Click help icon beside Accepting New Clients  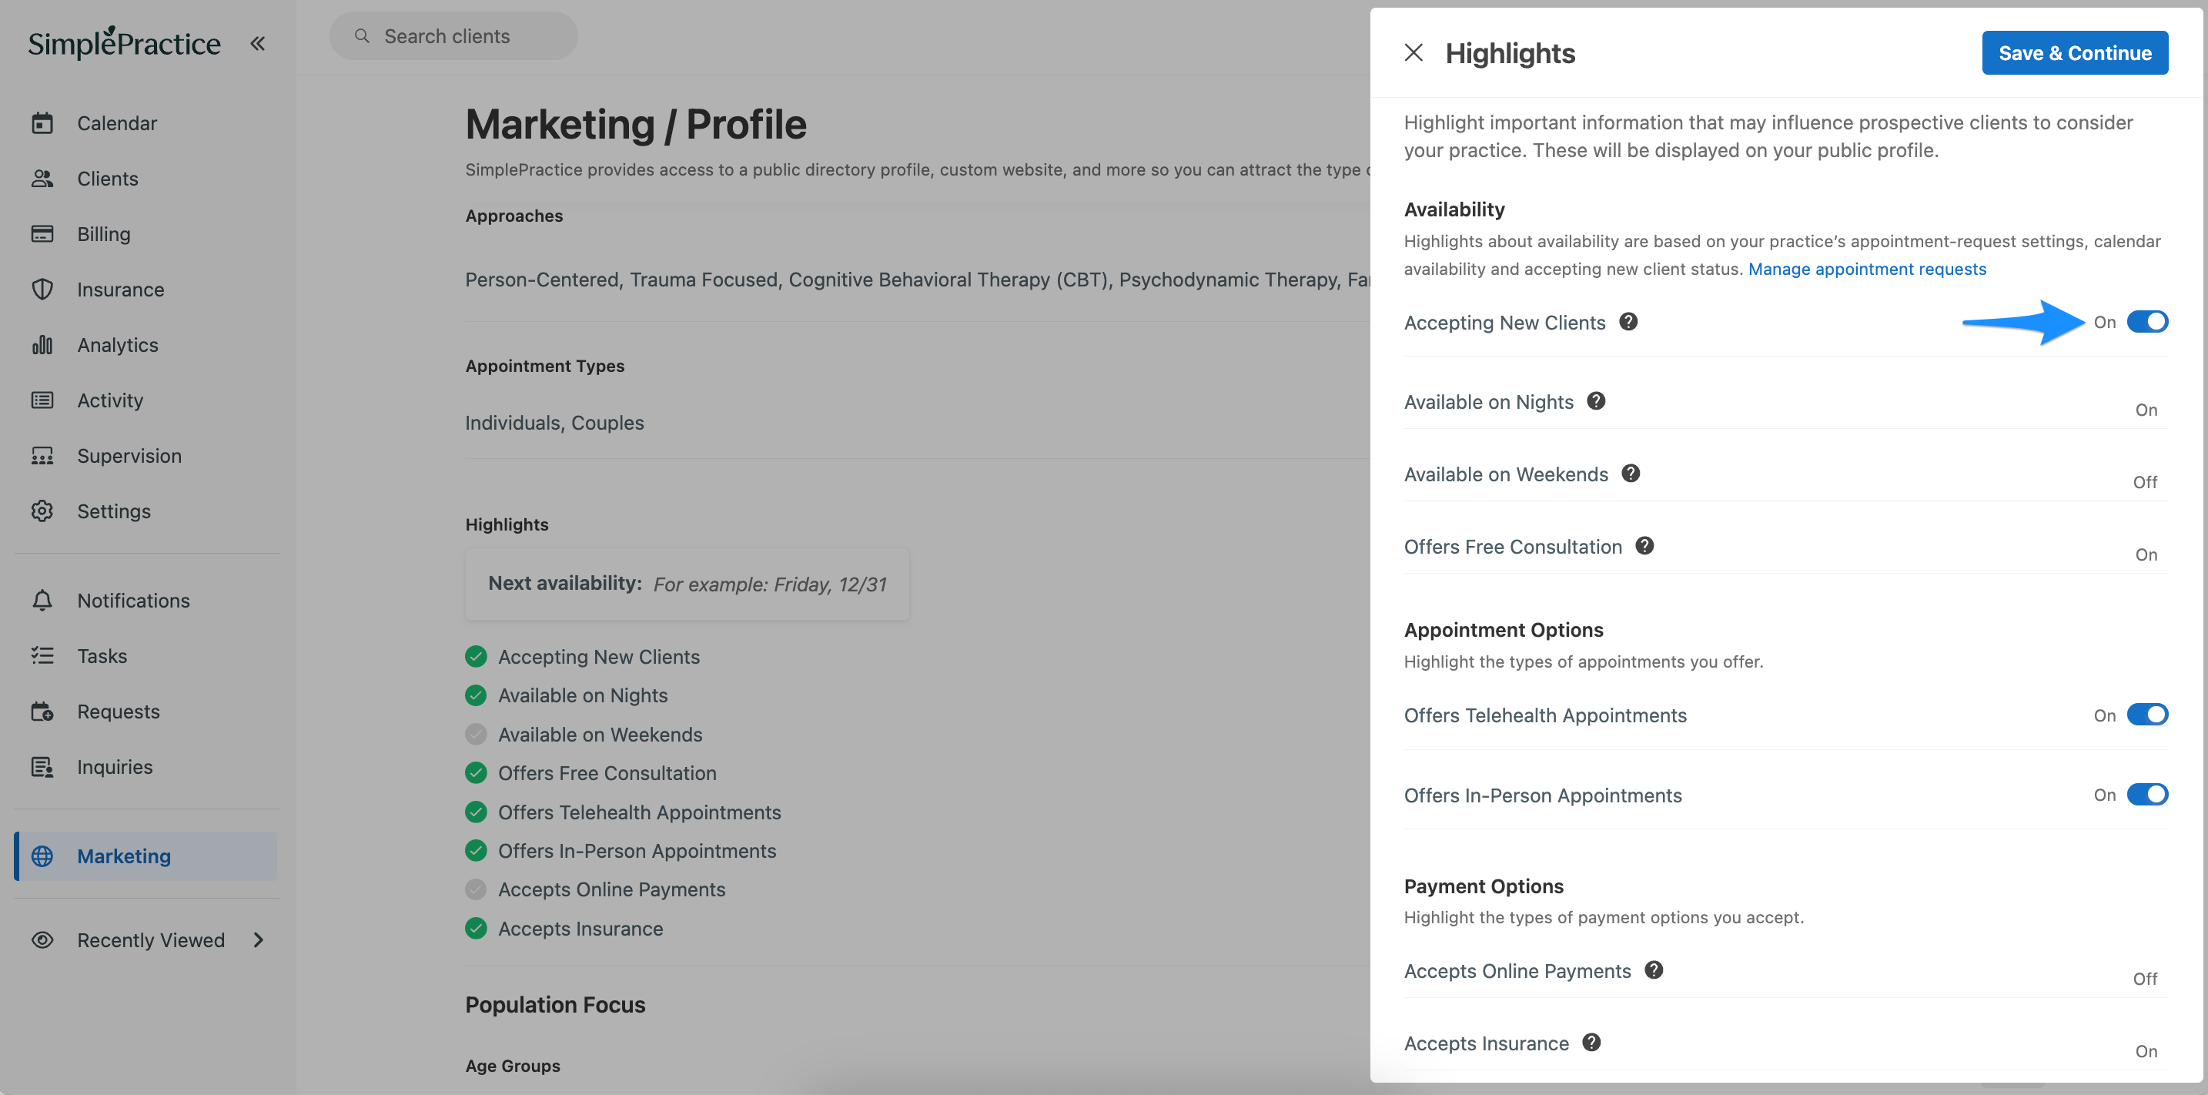[x=1628, y=322]
